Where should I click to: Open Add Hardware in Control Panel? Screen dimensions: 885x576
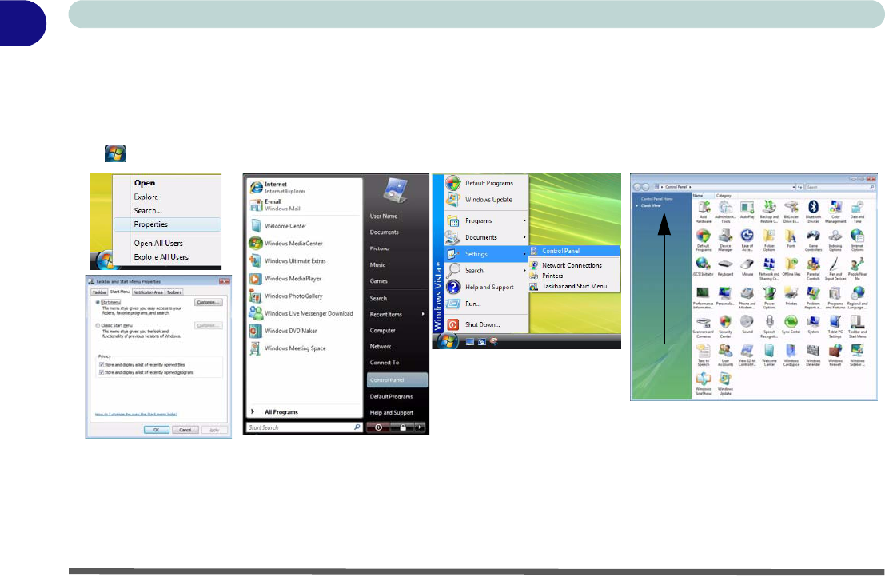704,212
